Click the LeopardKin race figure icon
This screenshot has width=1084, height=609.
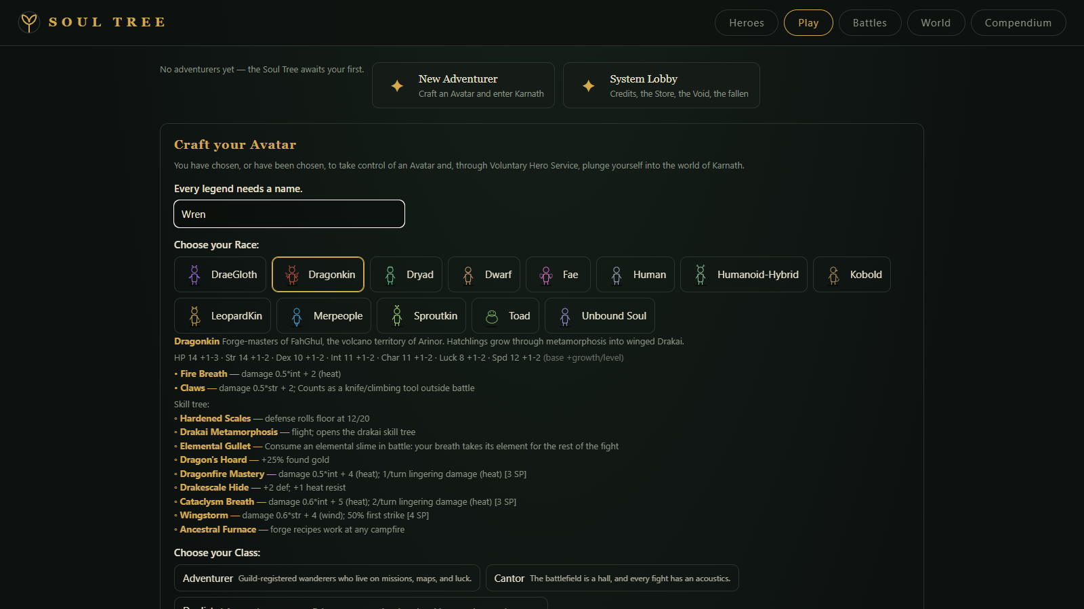tap(194, 316)
